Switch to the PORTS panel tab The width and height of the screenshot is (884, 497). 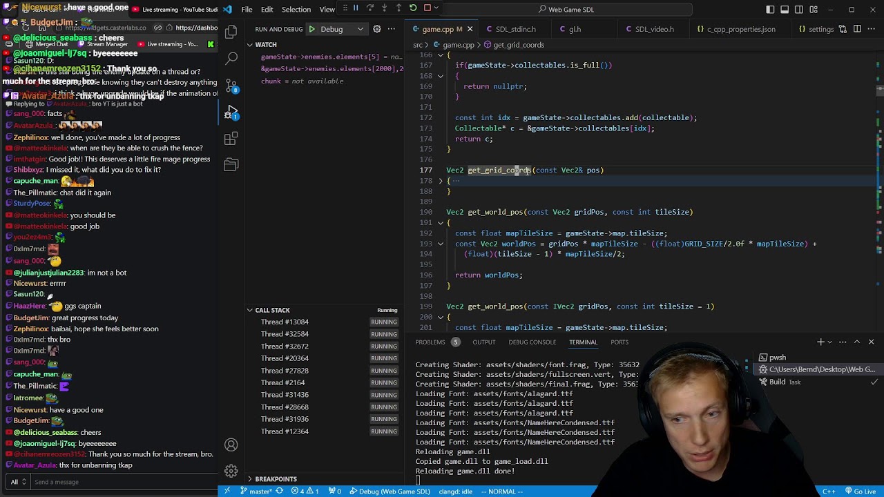(619, 342)
